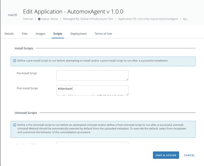Viewport: 204px width, 166px height.
Task: Click the 'Internal' application type text
Action: 28,19
